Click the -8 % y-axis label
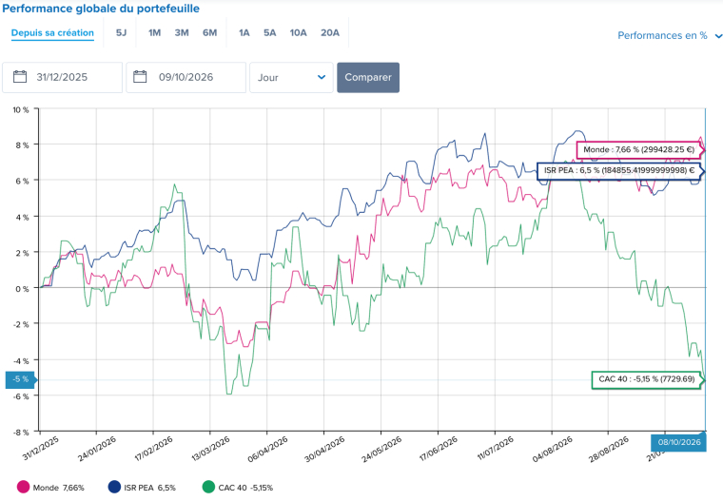This screenshot has width=723, height=501. pos(21,432)
